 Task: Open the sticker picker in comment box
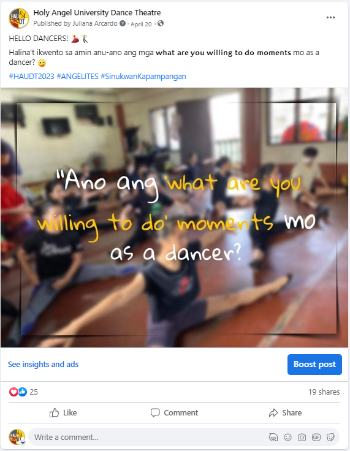pyautogui.click(x=330, y=438)
